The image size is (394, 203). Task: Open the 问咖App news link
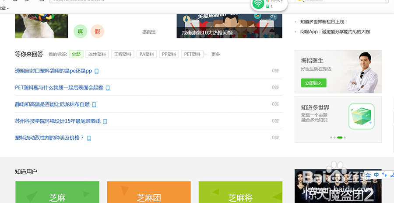[335, 31]
